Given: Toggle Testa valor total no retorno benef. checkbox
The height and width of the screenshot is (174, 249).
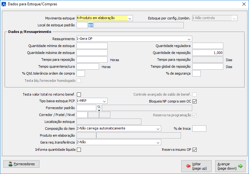Looking at the screenshot, I should [x=79, y=94].
